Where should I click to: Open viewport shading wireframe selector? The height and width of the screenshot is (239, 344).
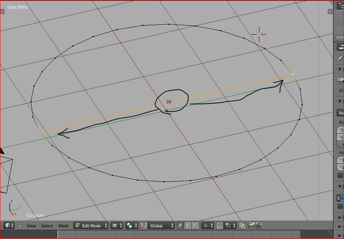point(117,225)
